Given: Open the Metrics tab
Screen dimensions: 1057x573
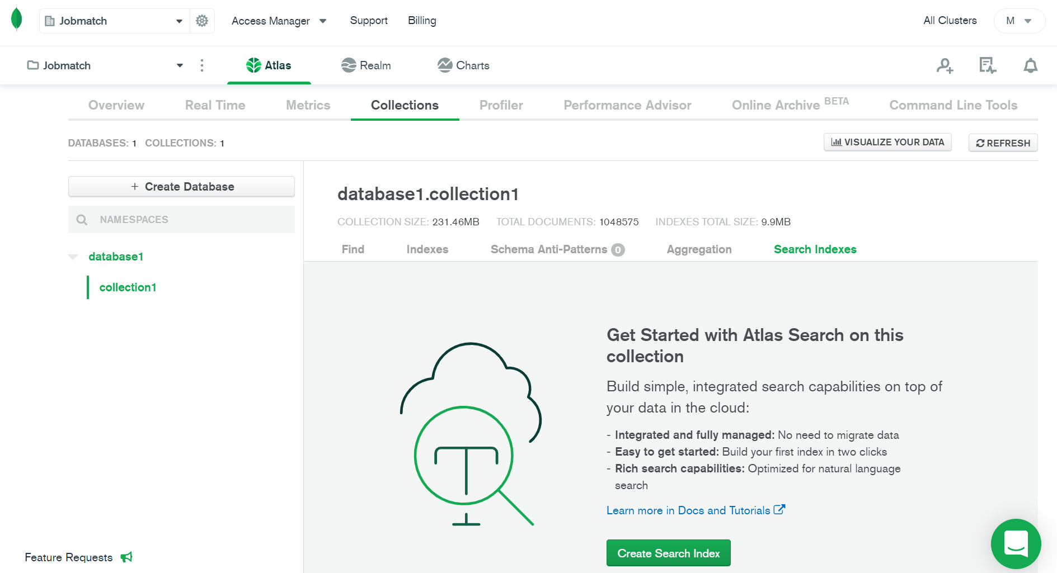Looking at the screenshot, I should (x=308, y=105).
